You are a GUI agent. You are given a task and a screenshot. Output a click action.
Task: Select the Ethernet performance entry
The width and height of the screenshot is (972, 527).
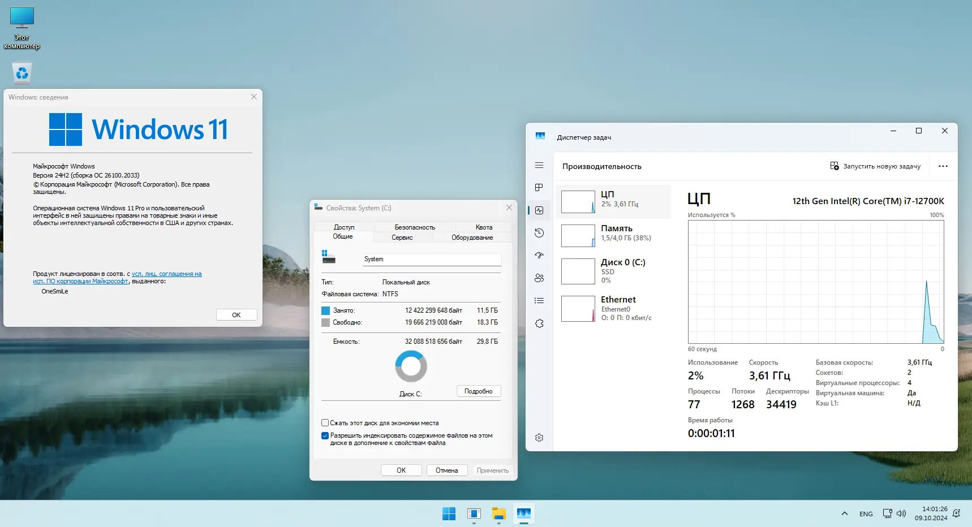tap(613, 308)
